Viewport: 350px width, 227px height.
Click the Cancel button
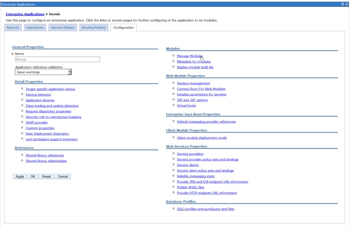click(63, 176)
